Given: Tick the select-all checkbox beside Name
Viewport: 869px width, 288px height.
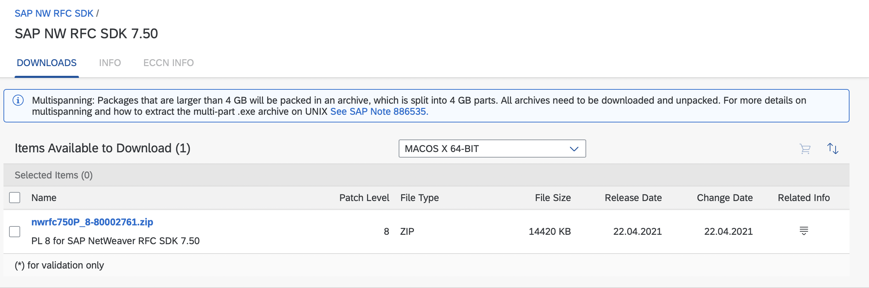Looking at the screenshot, I should pyautogui.click(x=15, y=198).
